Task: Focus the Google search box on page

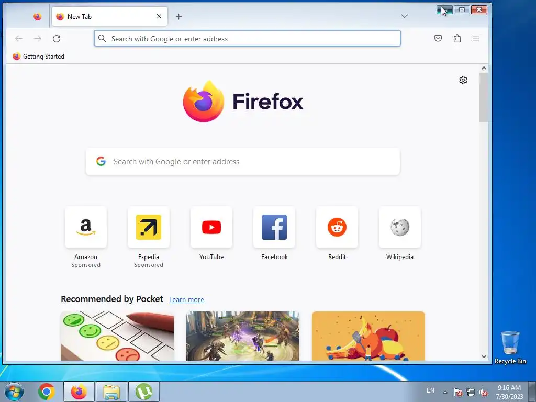Action: pyautogui.click(x=243, y=161)
